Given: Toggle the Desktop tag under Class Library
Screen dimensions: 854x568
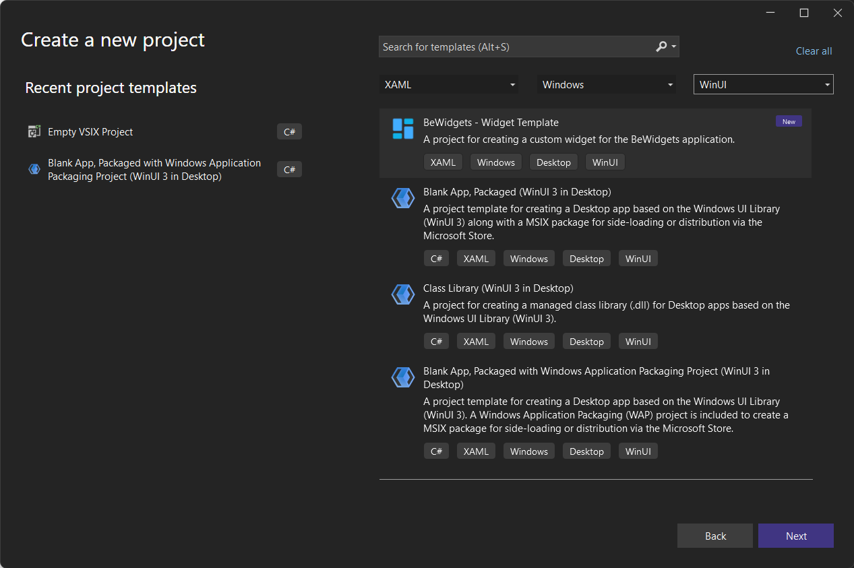Looking at the screenshot, I should click(586, 341).
